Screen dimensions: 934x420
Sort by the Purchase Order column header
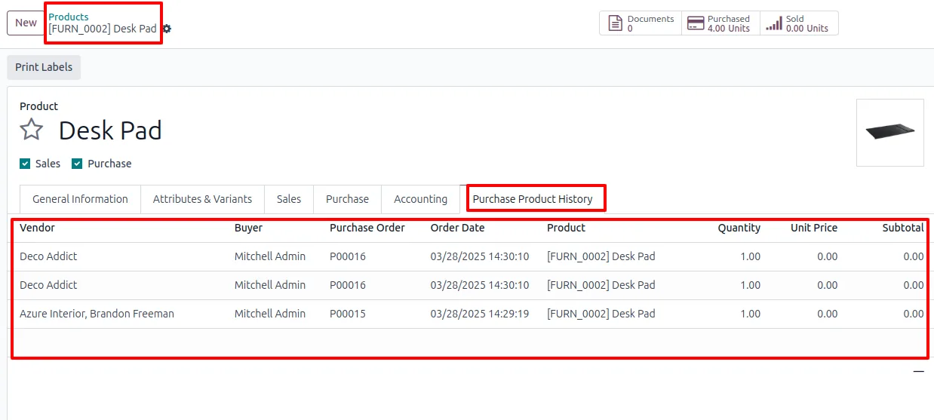click(367, 228)
